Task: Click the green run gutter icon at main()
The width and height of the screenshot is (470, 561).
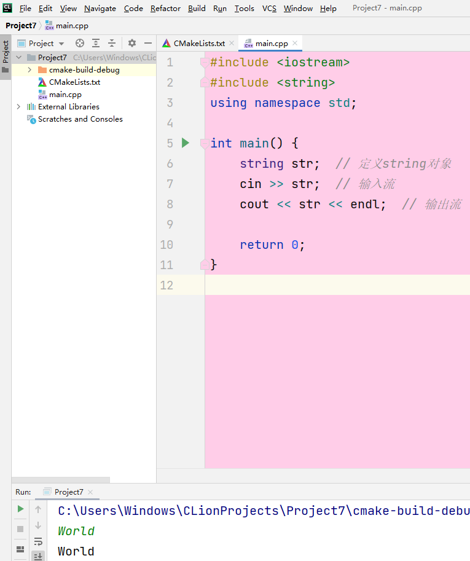Action: click(x=186, y=143)
